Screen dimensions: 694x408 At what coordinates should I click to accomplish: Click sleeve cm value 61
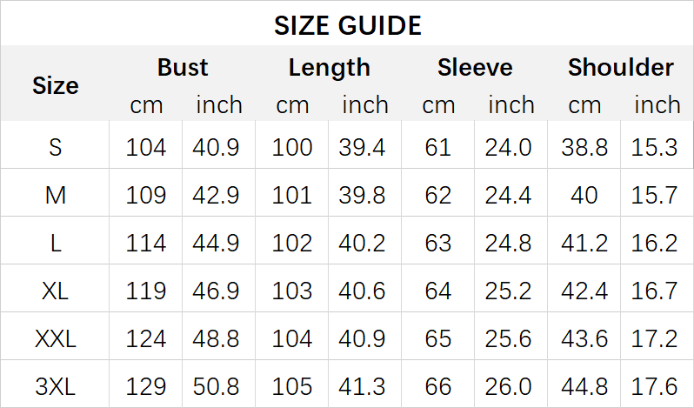(438, 147)
